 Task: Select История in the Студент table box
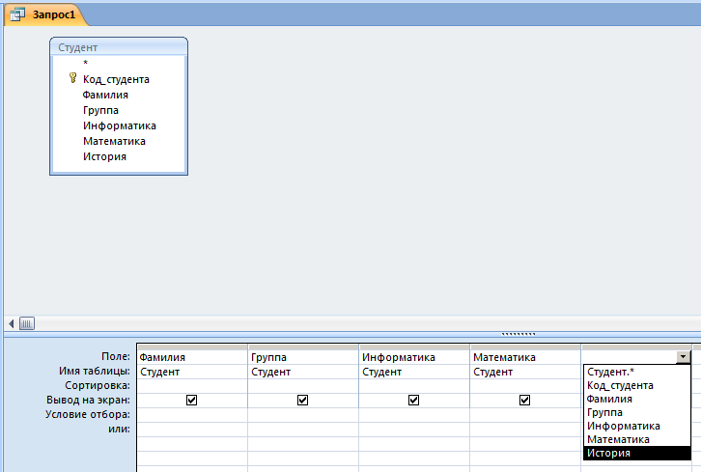pos(104,156)
